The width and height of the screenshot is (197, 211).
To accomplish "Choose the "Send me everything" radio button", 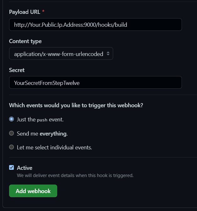I will point(12,133).
